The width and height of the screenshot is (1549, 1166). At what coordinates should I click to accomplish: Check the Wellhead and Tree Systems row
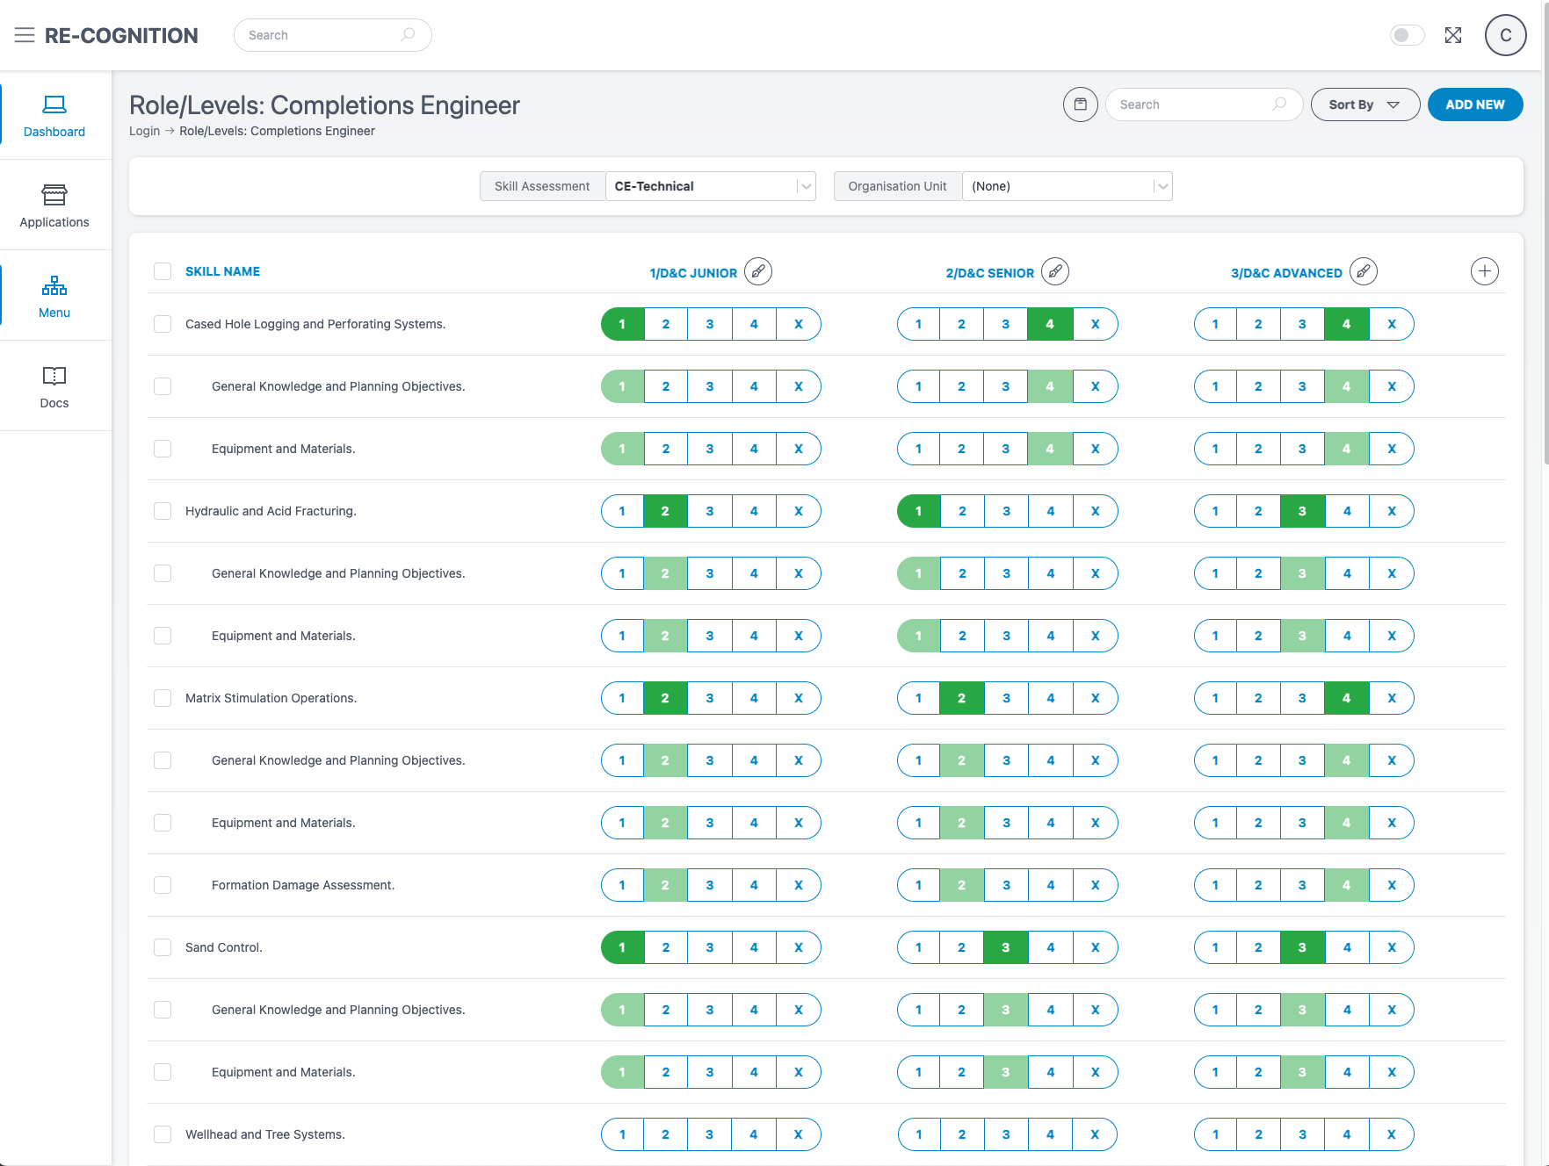point(163,1134)
